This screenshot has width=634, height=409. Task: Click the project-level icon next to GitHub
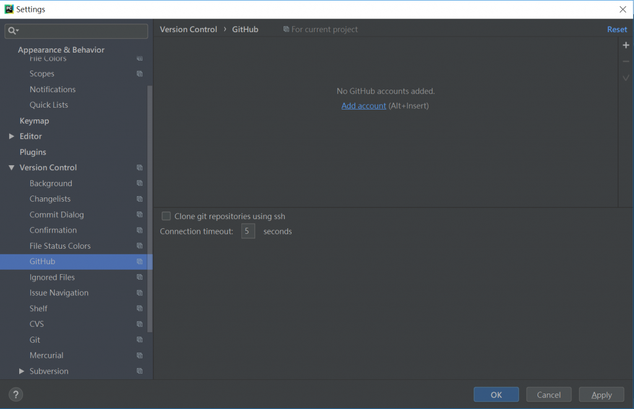(139, 262)
